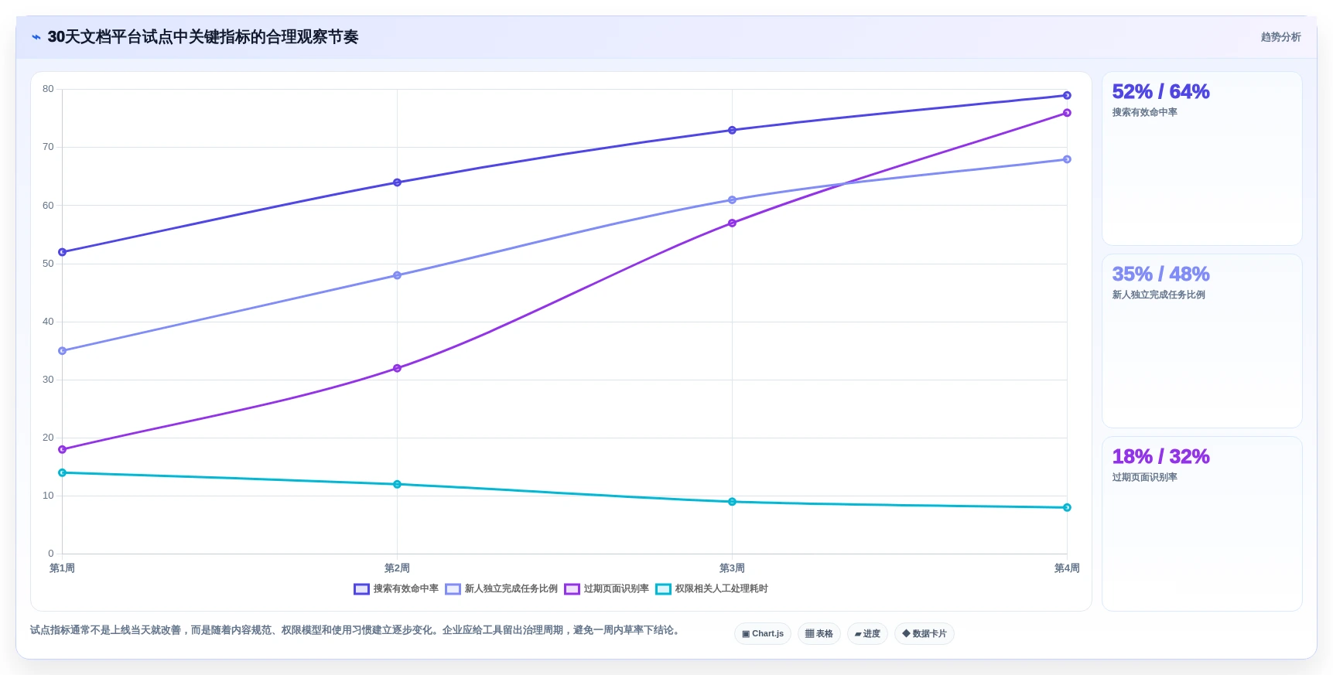1333x675 pixels.
Task: Open the 35% / 48% 新人独立完成任务比例 card
Action: click(1201, 341)
